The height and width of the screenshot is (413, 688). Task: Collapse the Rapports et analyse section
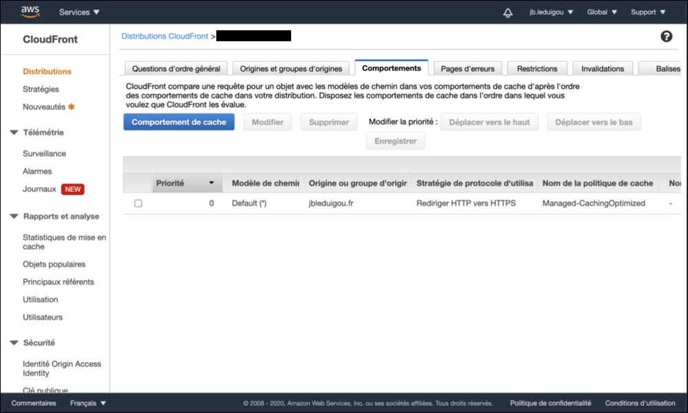(x=14, y=216)
